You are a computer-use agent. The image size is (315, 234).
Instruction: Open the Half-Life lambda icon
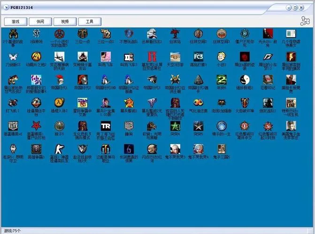pyautogui.click(x=60, y=103)
